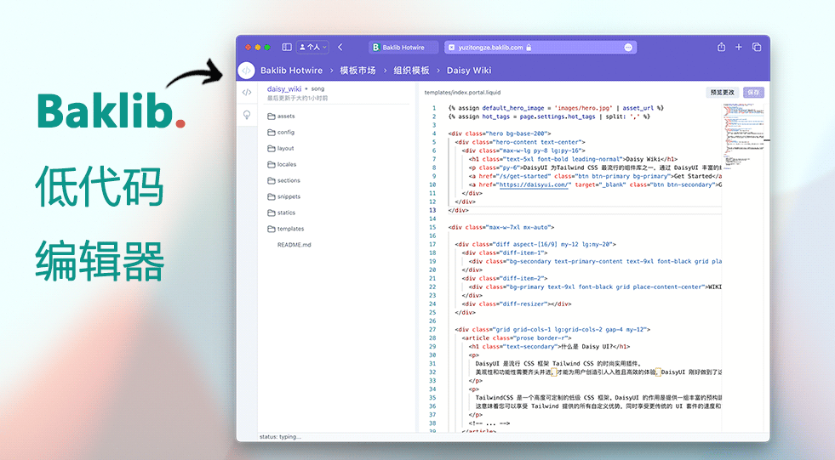835x460 pixels.
Task: Click the code minimap preview
Action: 744,135
